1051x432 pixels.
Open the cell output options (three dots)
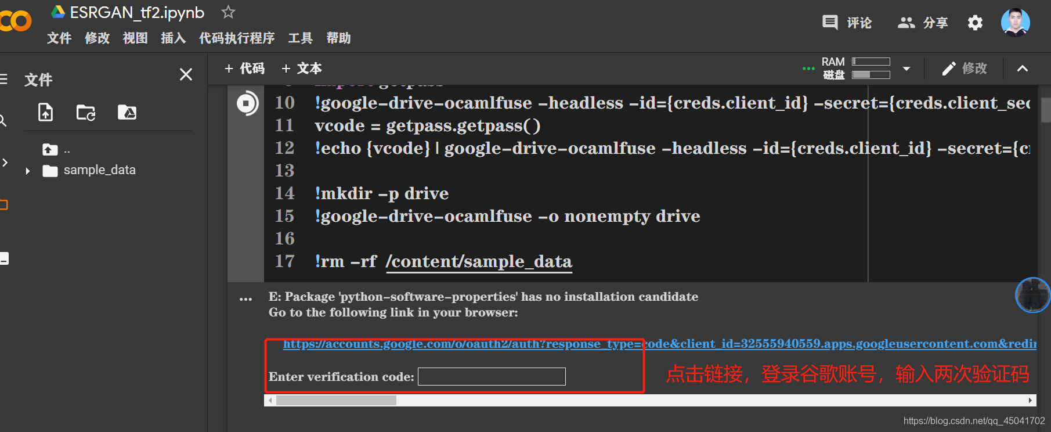[x=245, y=299]
